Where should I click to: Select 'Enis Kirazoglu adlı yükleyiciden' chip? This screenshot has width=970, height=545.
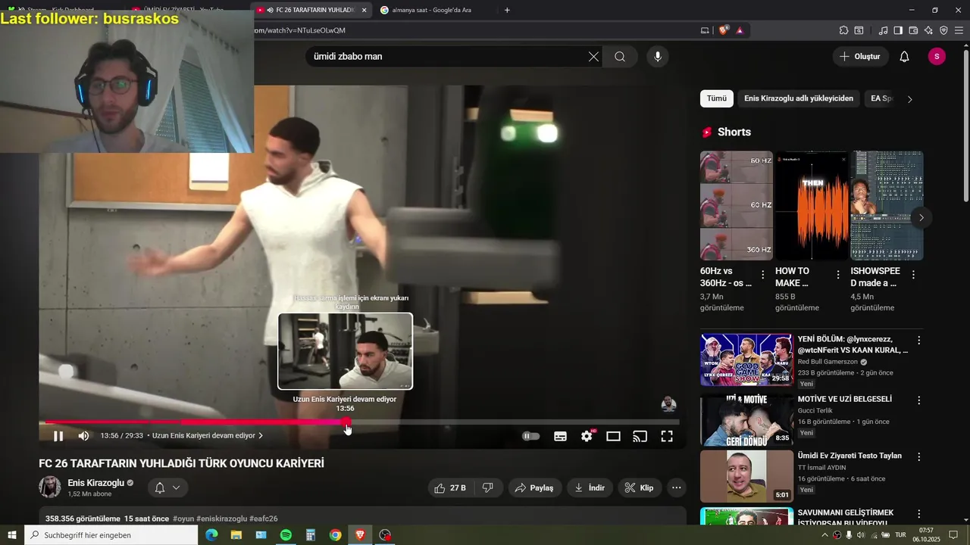[799, 98]
